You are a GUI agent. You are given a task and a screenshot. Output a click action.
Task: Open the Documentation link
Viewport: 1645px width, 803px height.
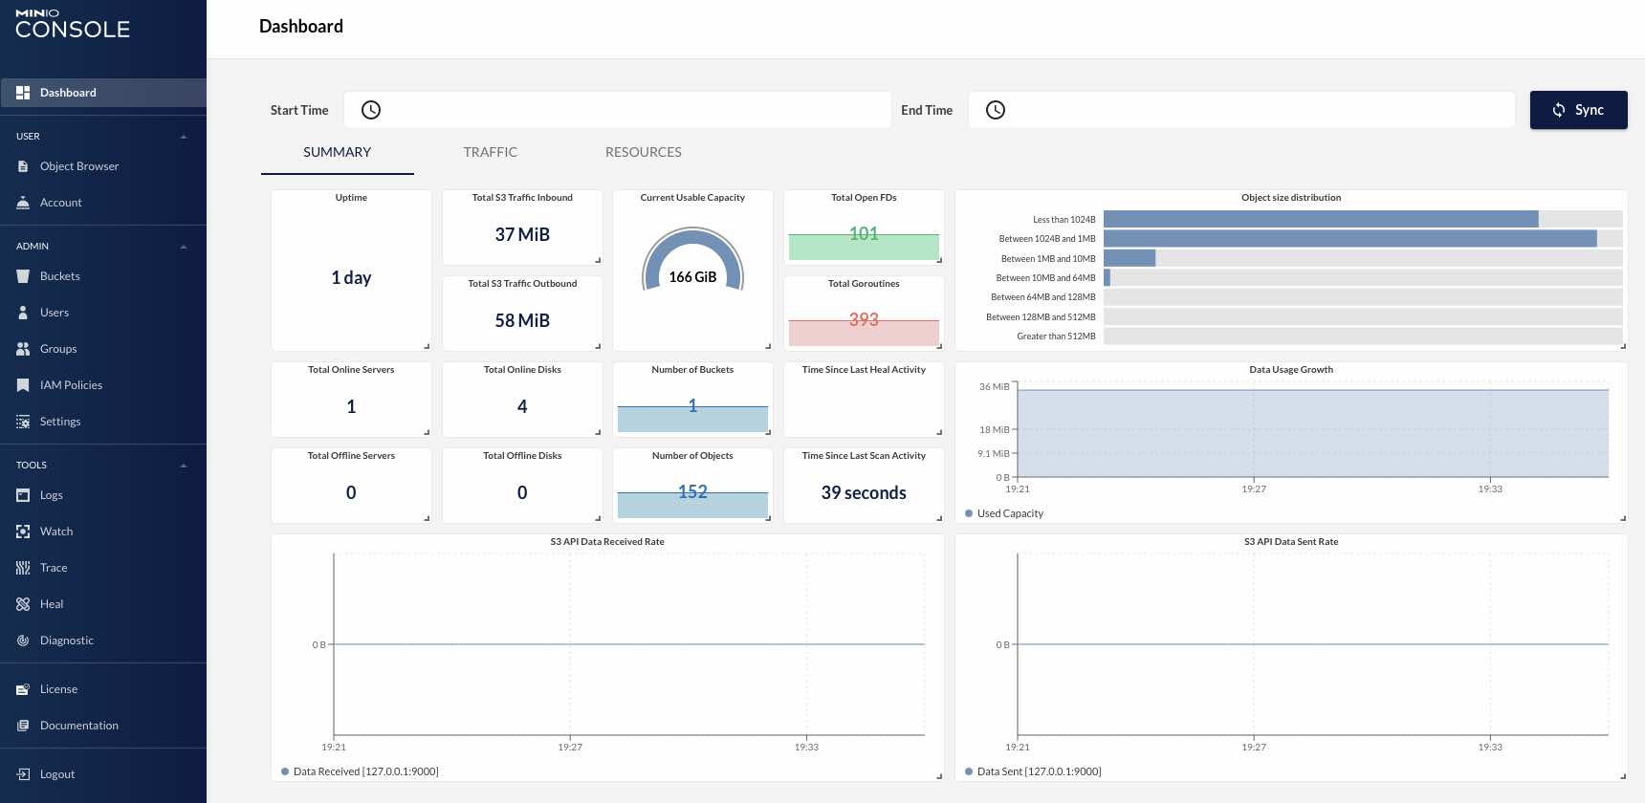(103, 726)
